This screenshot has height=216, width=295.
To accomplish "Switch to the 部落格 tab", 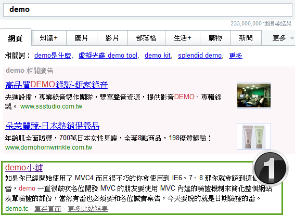I will pos(146,38).
